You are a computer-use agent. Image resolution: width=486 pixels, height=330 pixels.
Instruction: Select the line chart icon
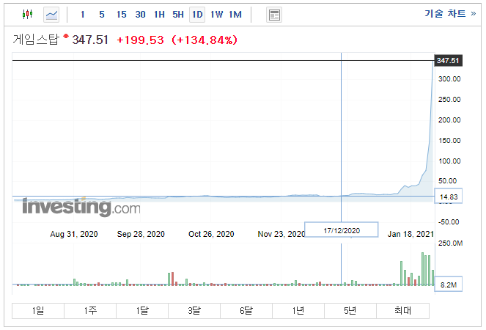51,15
